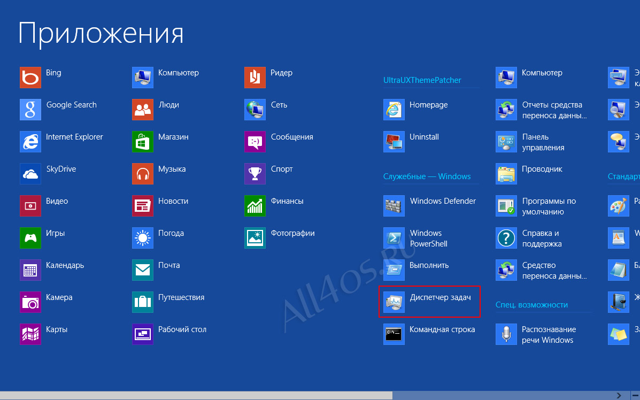The image size is (640, 400).
Task: Launch Диспетчер задач
Action: 394,302
